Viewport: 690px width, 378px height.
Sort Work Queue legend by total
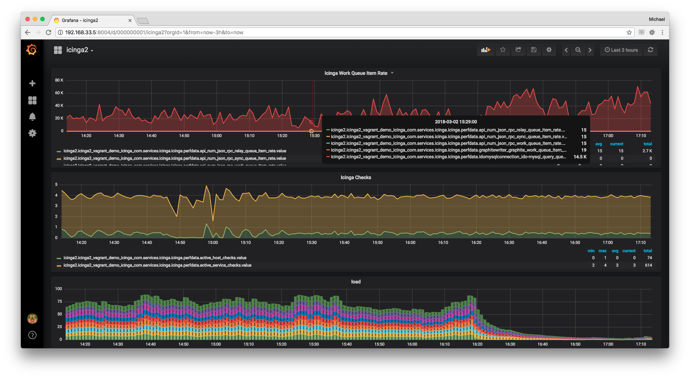648,144
